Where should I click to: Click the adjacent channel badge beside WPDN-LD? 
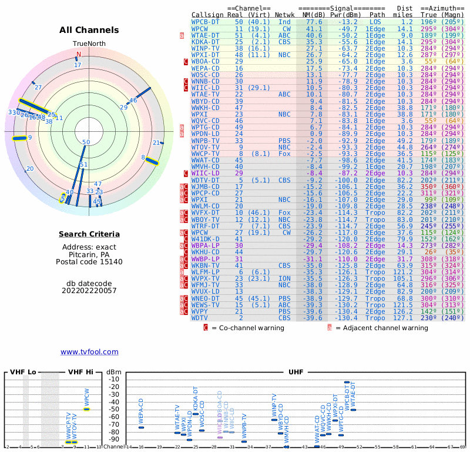(182, 134)
